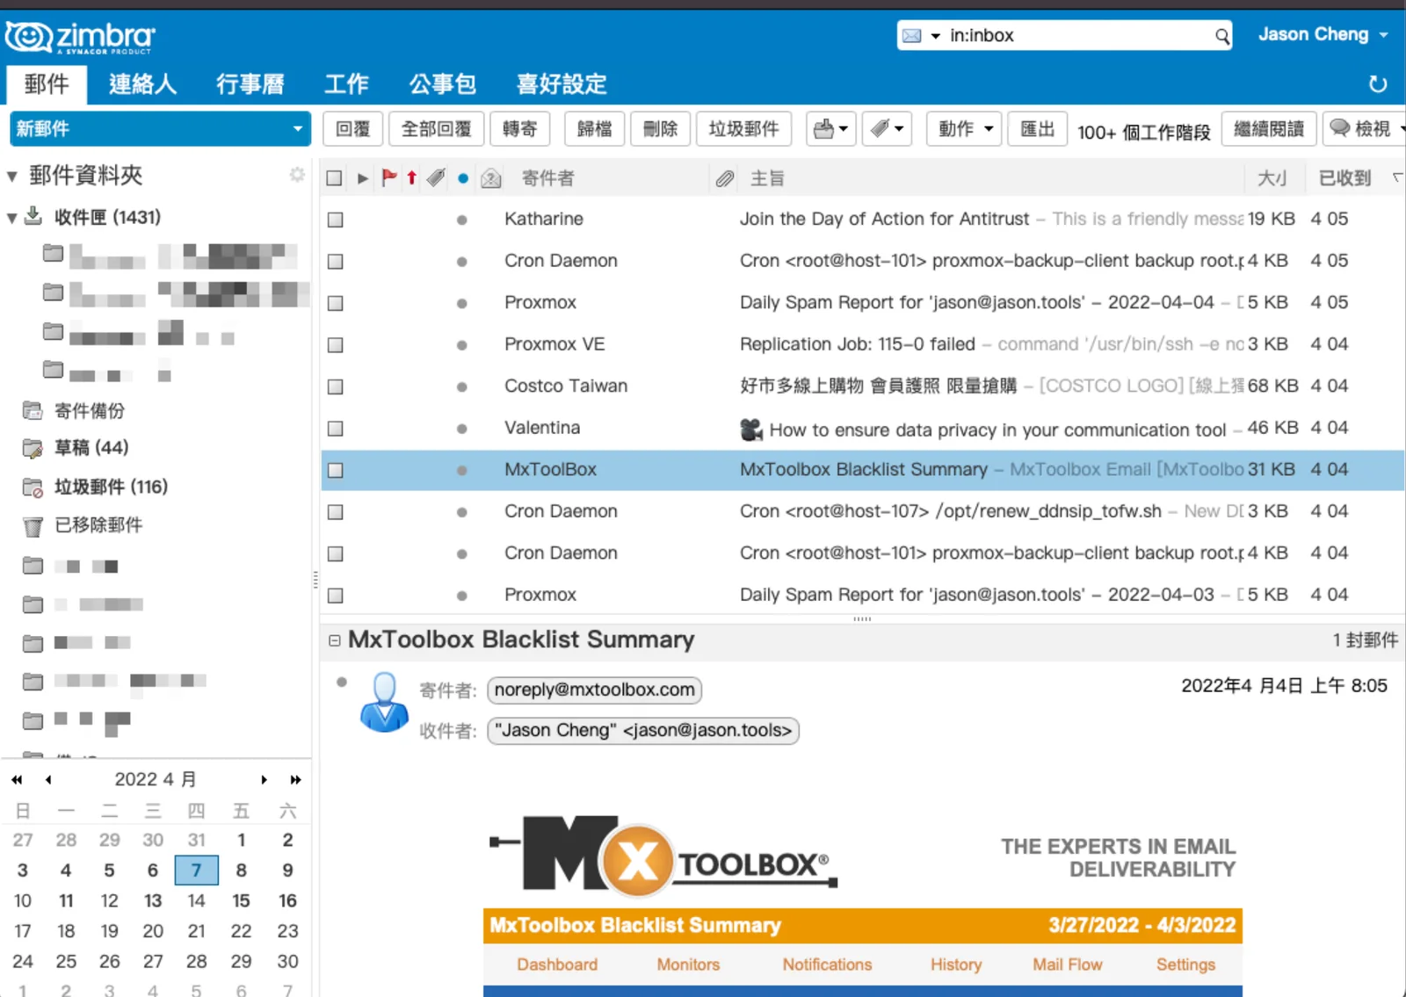Toggle the select-all messages checkbox

pyautogui.click(x=334, y=178)
